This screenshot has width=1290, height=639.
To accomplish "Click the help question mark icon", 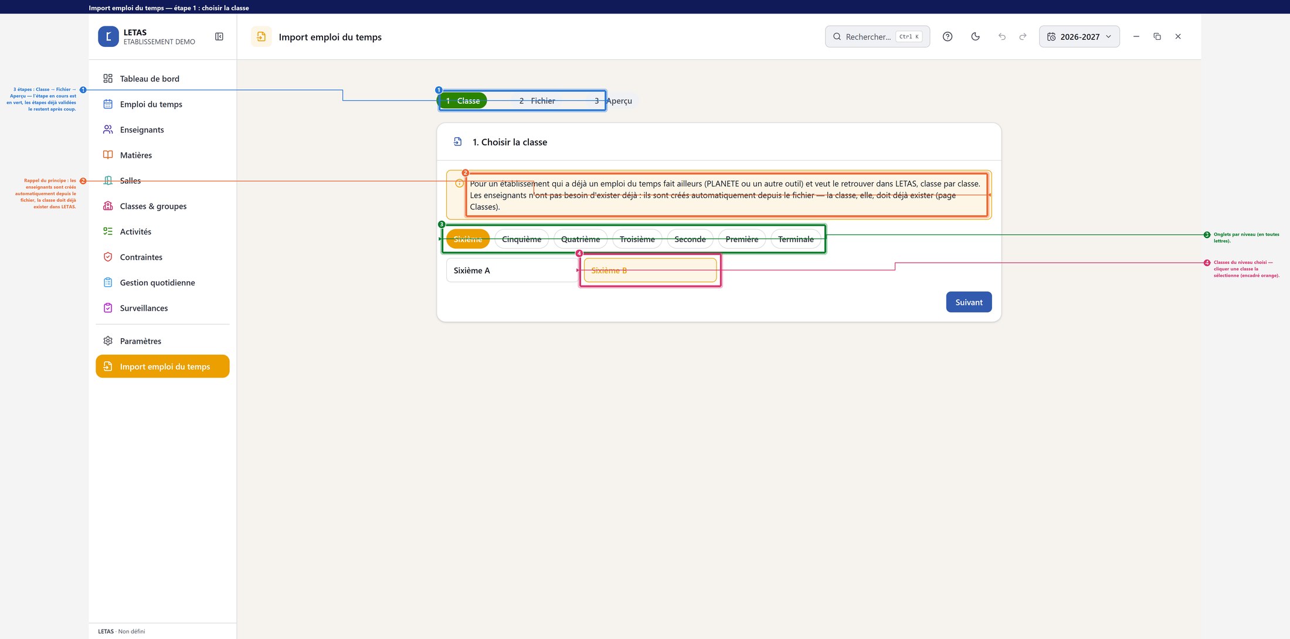I will point(948,36).
